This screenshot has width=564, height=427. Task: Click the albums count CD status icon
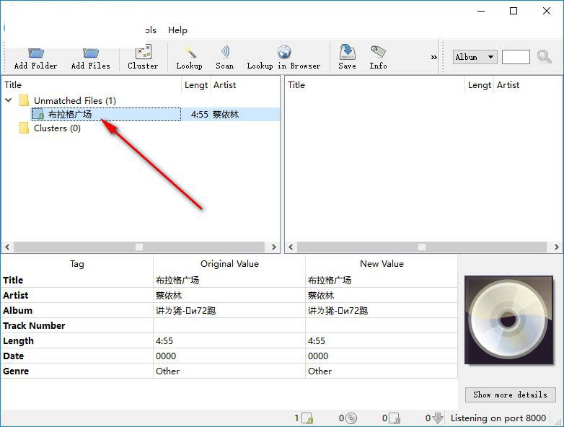[x=351, y=418]
